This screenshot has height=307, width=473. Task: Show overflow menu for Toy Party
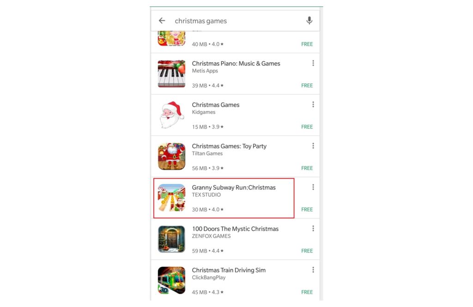313,146
